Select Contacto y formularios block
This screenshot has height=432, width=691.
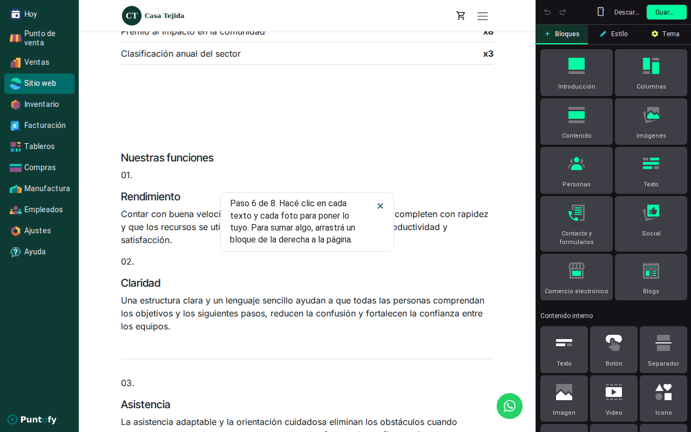(x=577, y=224)
